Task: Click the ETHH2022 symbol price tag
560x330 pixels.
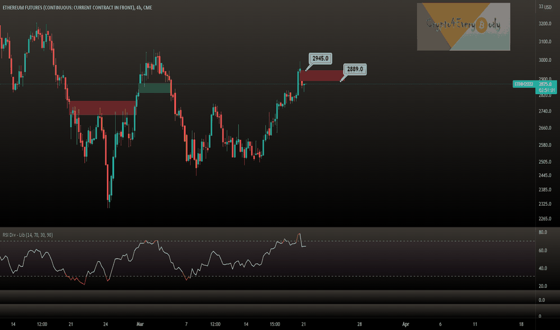Action: 523,84
